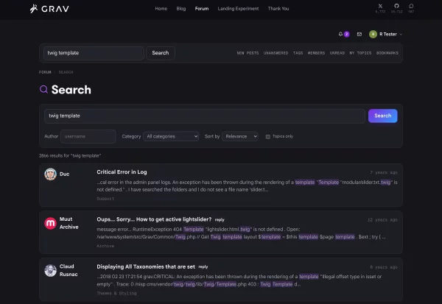This screenshot has height=304, width=442.
Task: Click the '12 years ago' timestamp
Action: 382,220
